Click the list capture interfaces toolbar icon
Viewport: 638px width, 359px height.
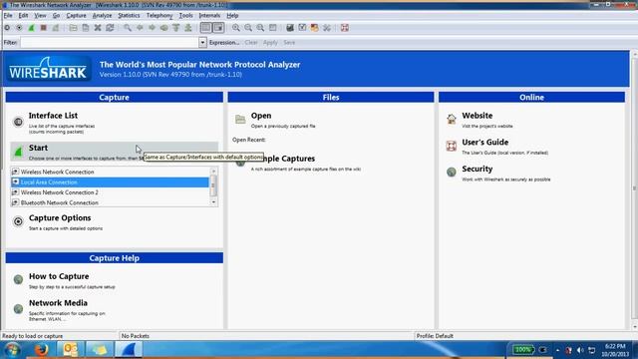pyautogui.click(x=7, y=28)
